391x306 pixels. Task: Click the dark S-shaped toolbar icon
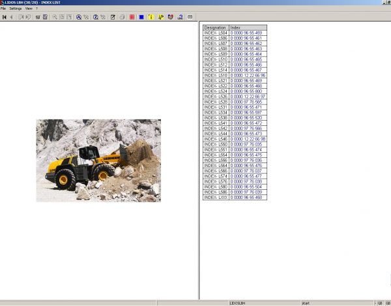pyautogui.click(x=38, y=17)
